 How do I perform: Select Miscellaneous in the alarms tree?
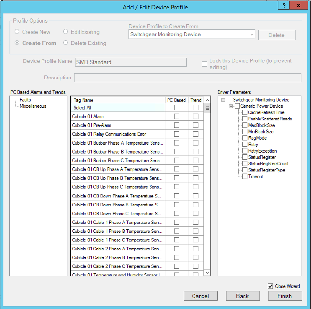[33, 106]
